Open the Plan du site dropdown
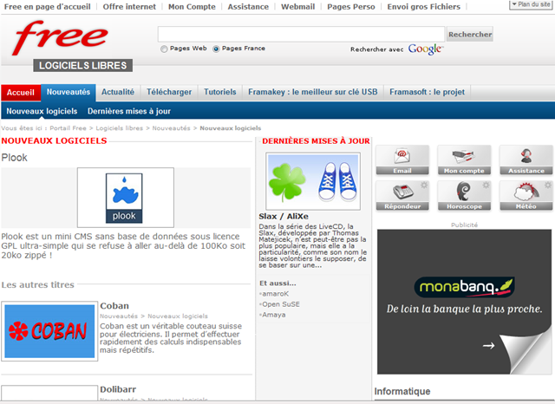 point(531,4)
